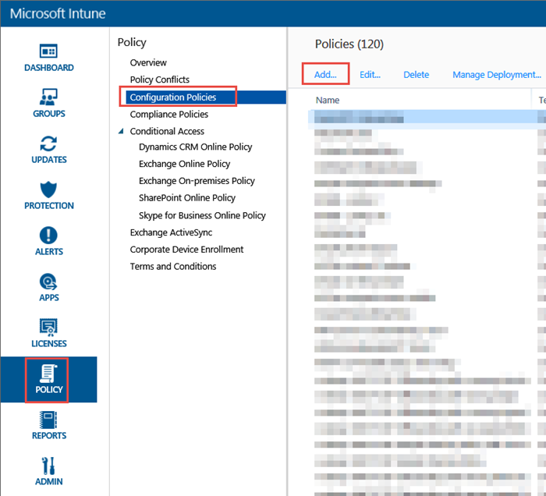The image size is (546, 496).
Task: Open the Dashboard icon in sidebar
Action: 48,51
